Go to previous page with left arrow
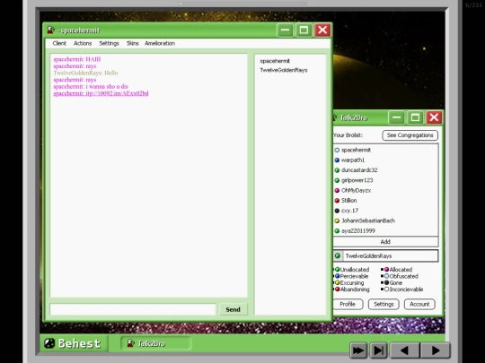This screenshot has width=485, height=363. 404,350
